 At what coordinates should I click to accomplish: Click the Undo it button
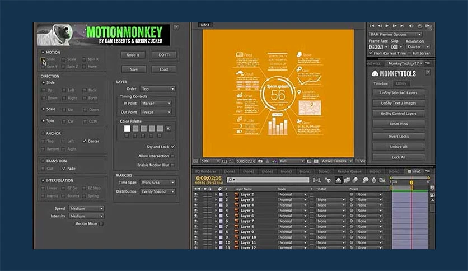(133, 55)
